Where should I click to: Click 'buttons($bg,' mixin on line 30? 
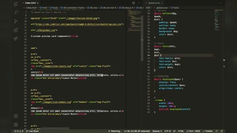[170, 13]
